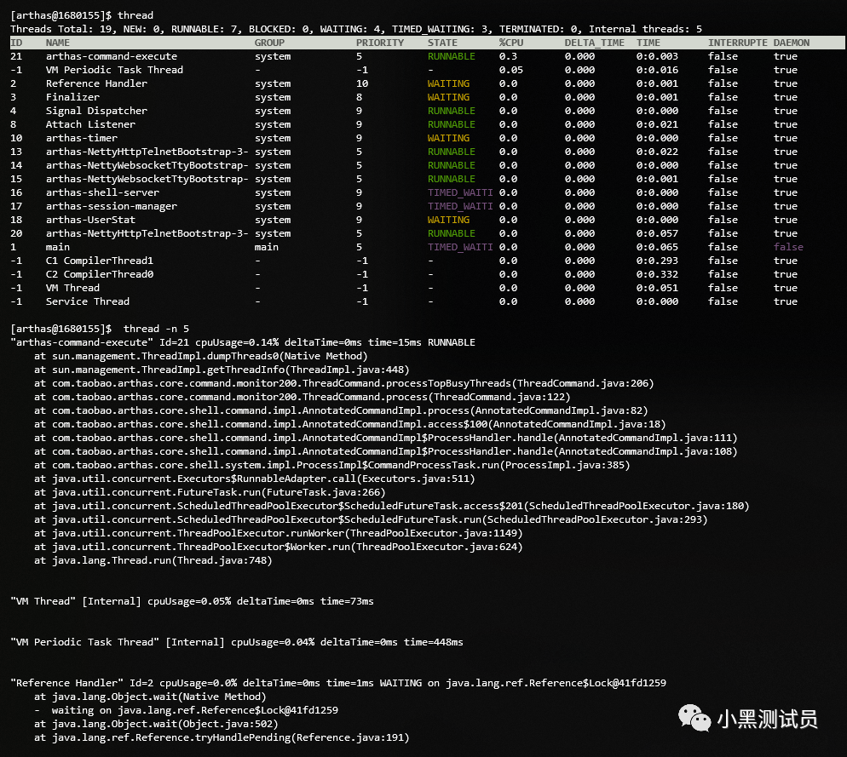
Task: Select the AnnotatedCommandImpl.java:82 stack frame
Action: pyautogui.click(x=341, y=410)
